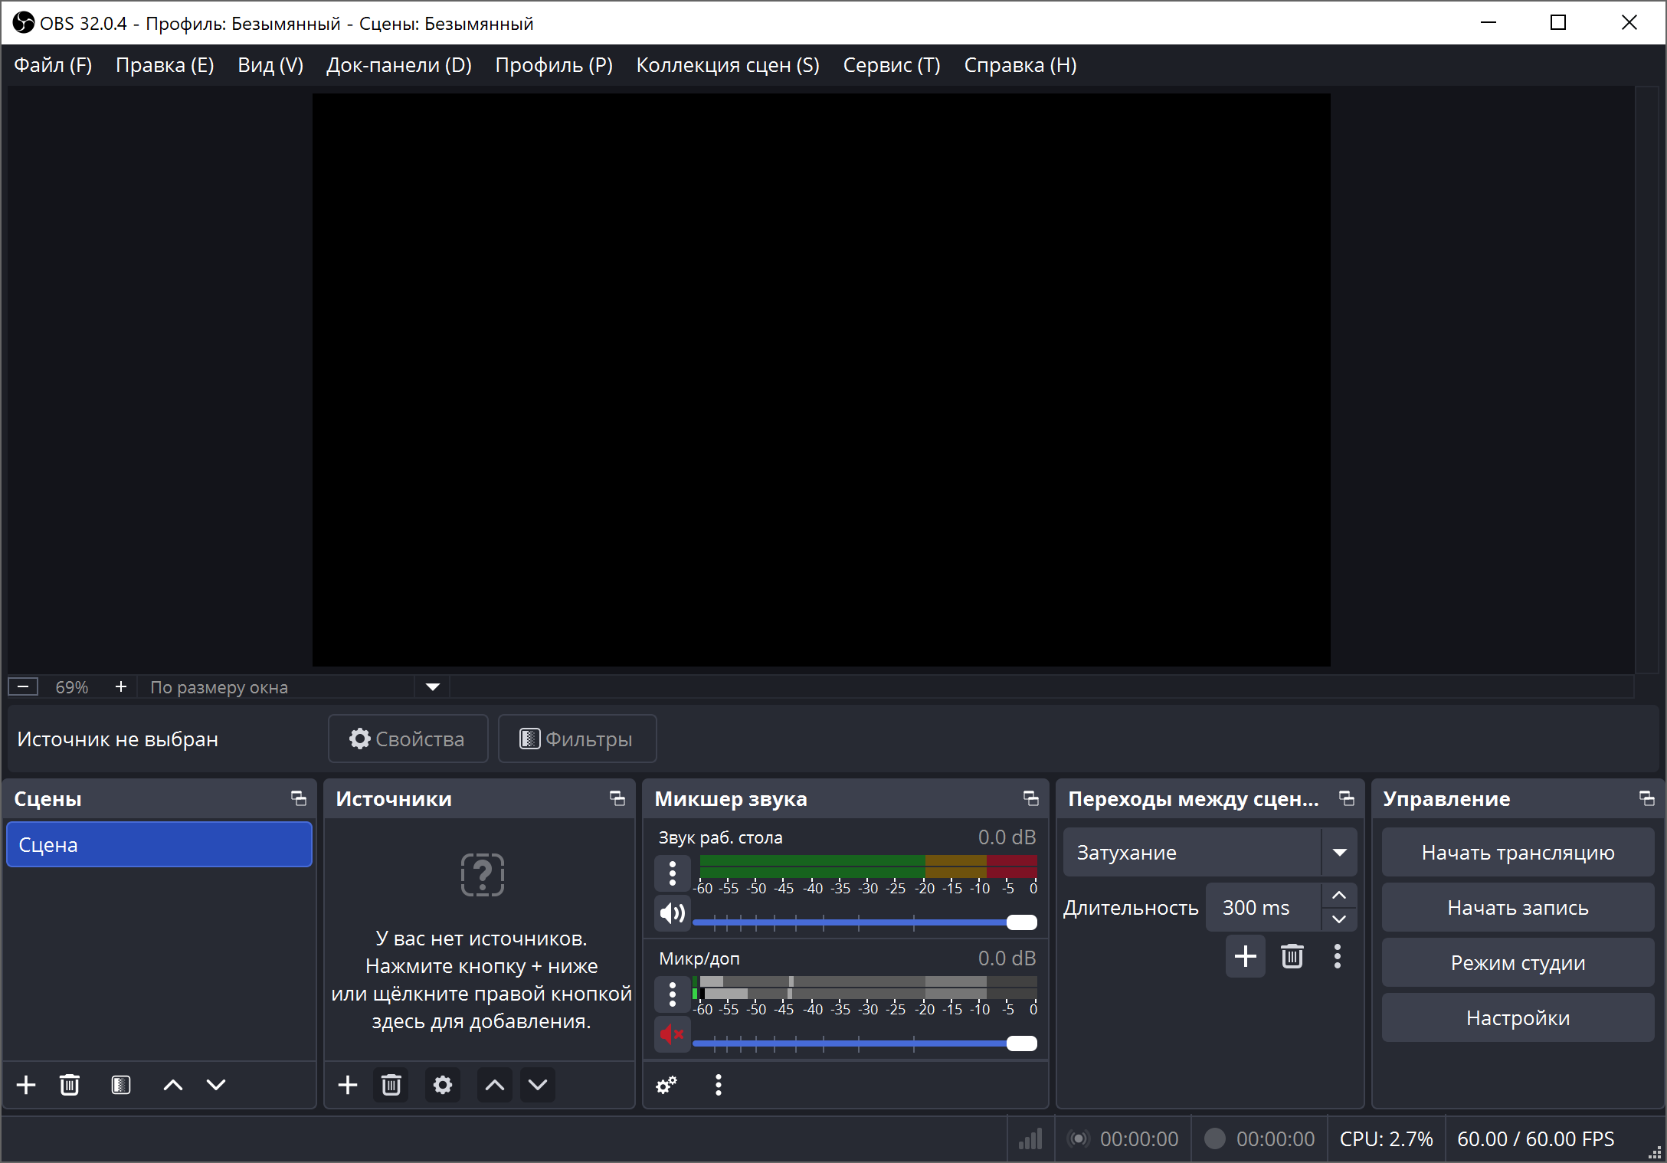
Task: Open the Док-панели (D) menu
Action: pyautogui.click(x=398, y=65)
